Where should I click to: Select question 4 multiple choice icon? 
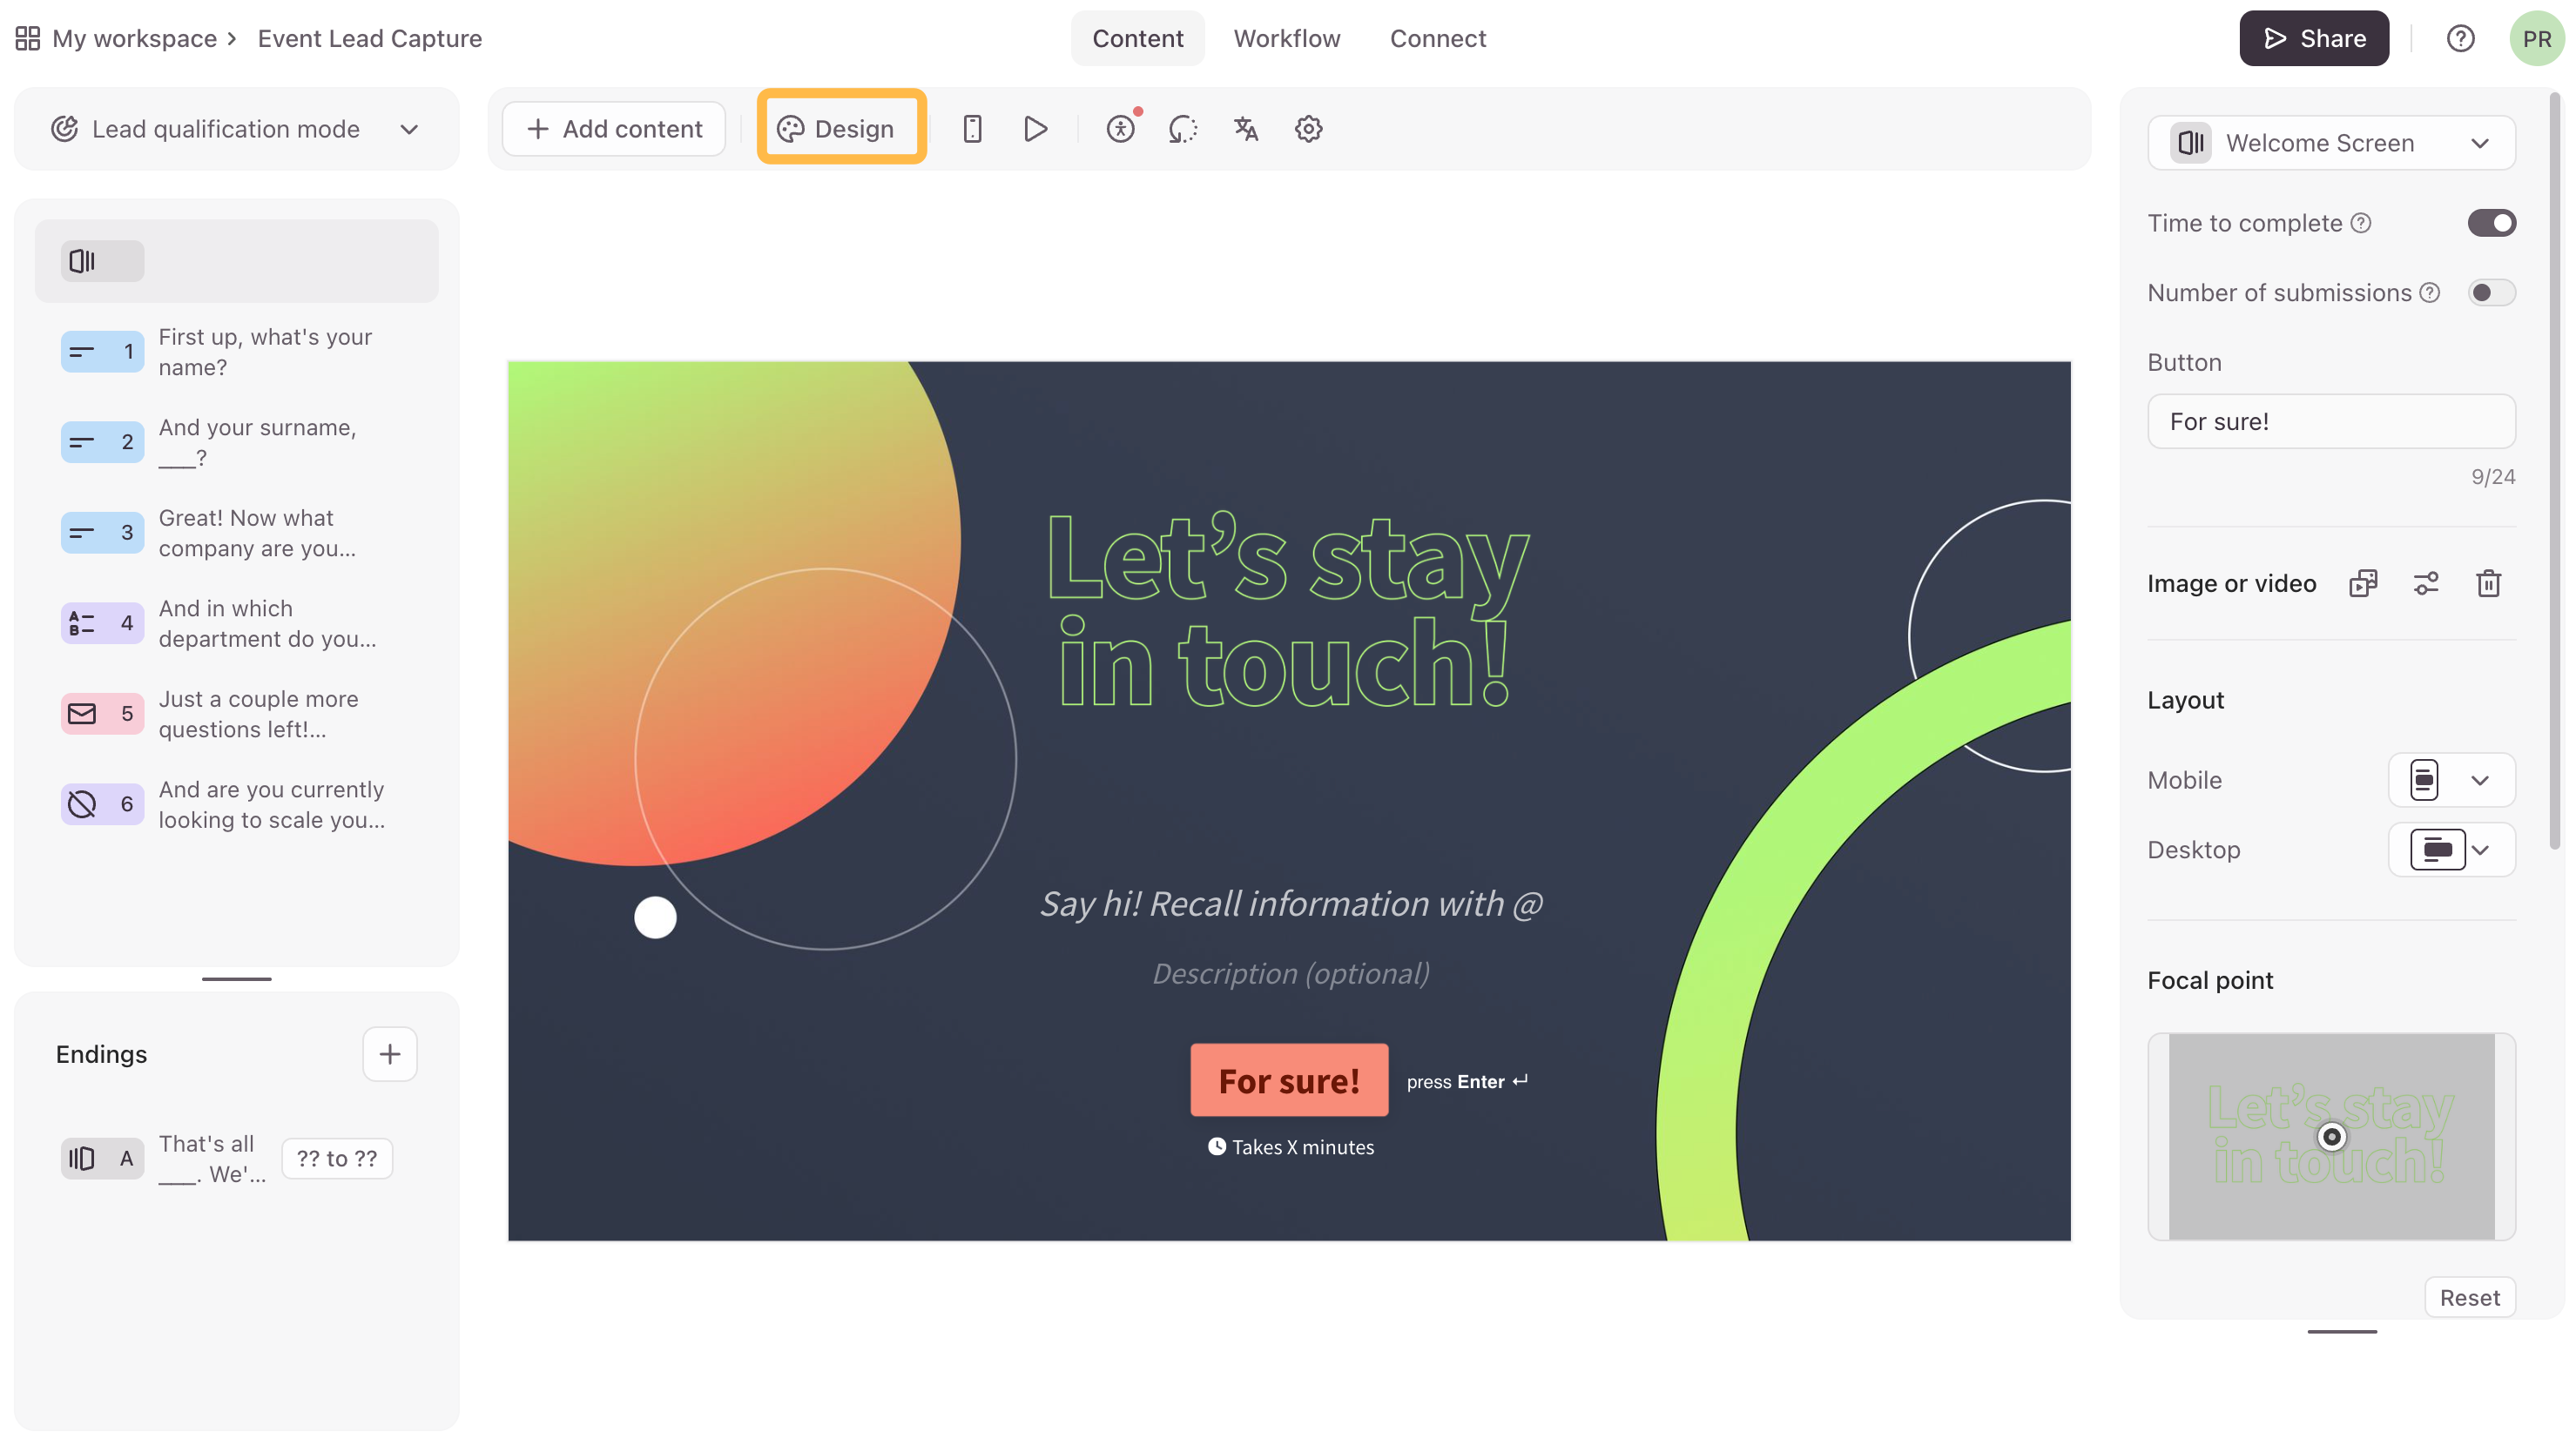coord(102,623)
